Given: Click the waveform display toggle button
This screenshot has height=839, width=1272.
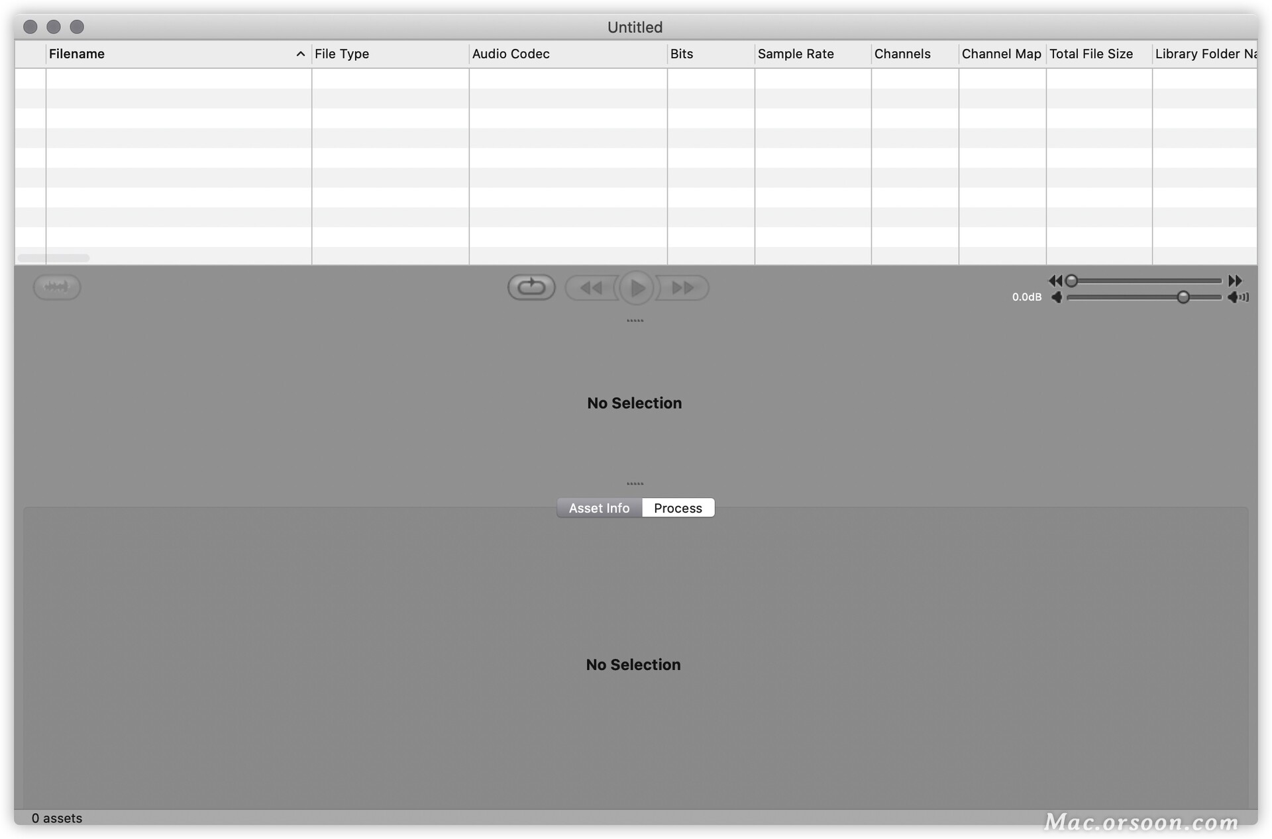Looking at the screenshot, I should [x=57, y=287].
